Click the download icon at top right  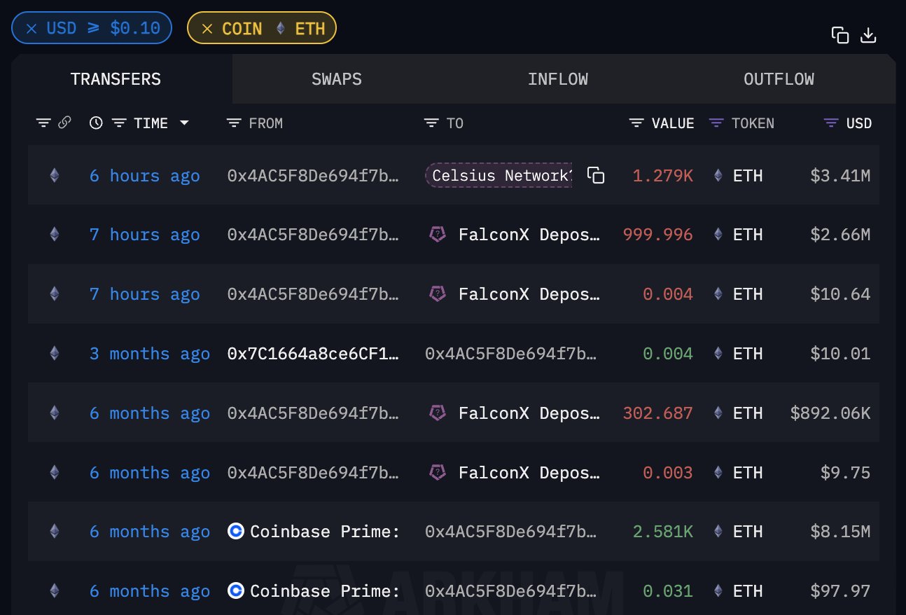pos(868,35)
